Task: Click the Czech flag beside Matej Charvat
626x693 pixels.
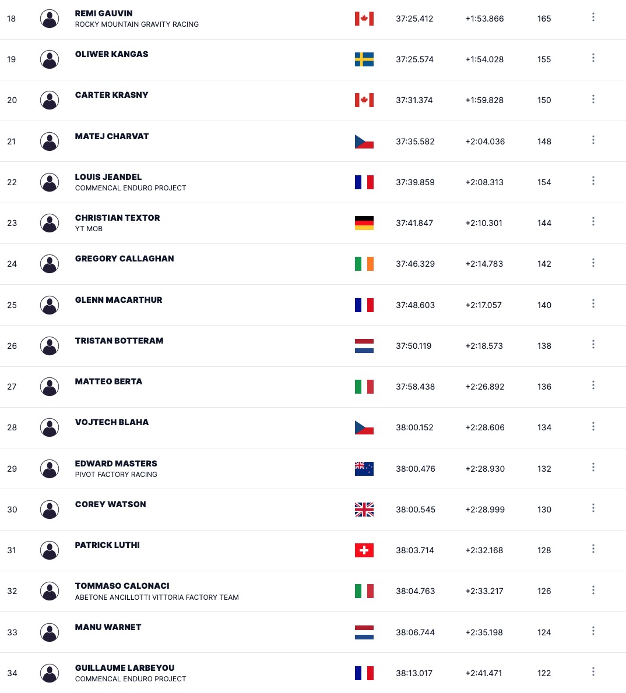Action: pos(364,142)
